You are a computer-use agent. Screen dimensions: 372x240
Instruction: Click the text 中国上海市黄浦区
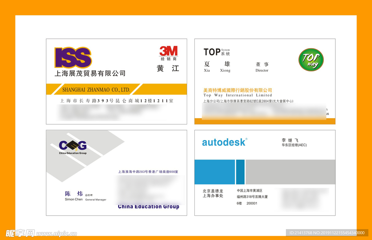point(250,191)
